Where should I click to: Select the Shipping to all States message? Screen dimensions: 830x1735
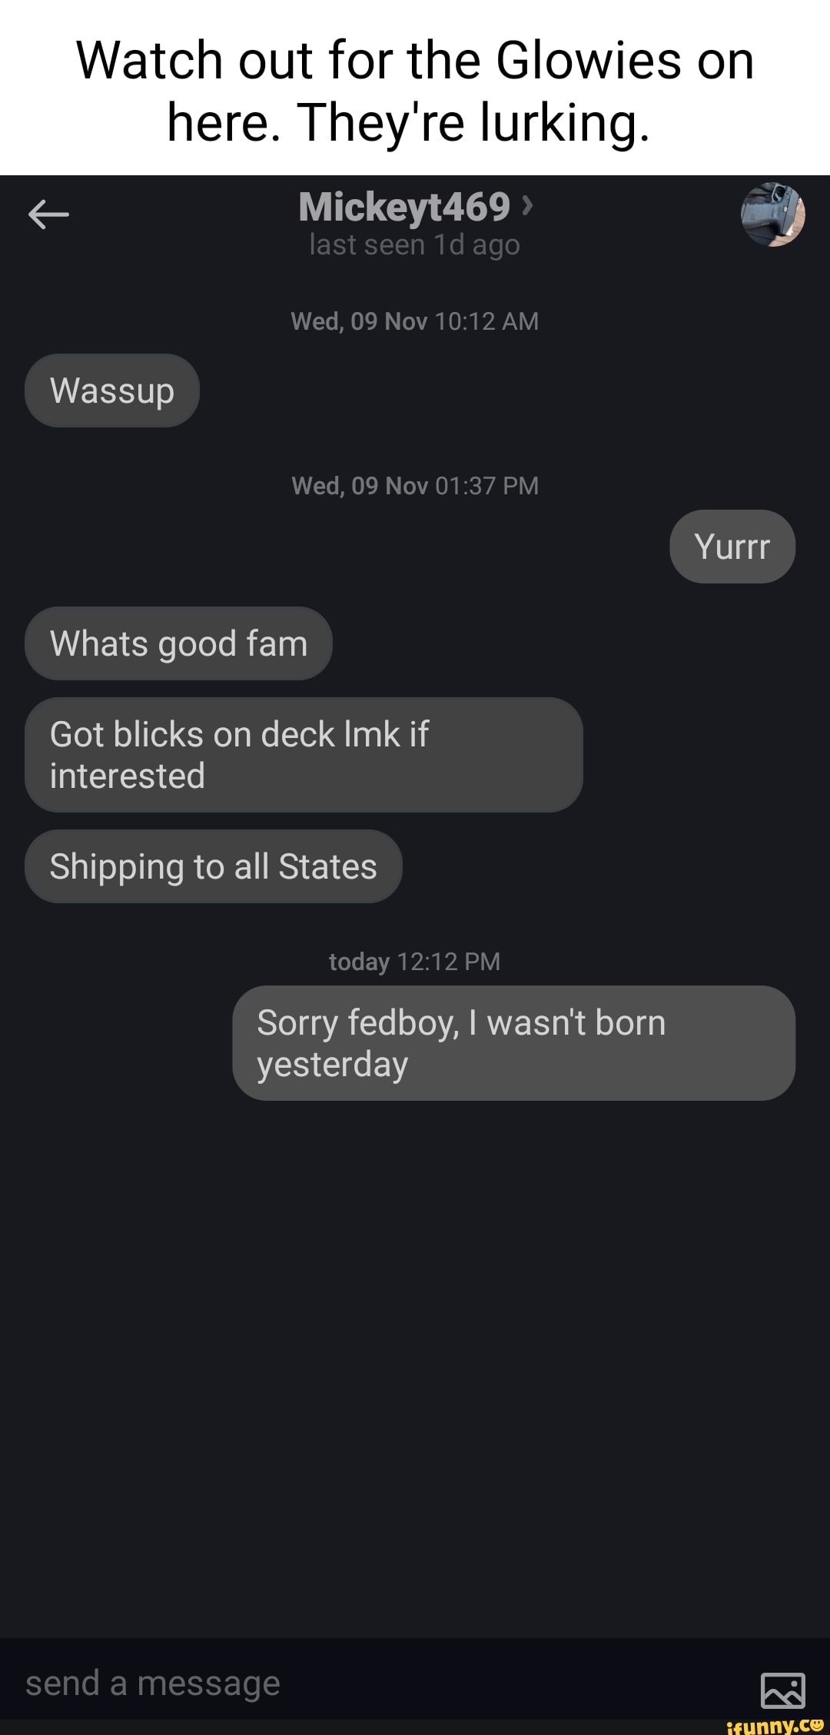[214, 866]
